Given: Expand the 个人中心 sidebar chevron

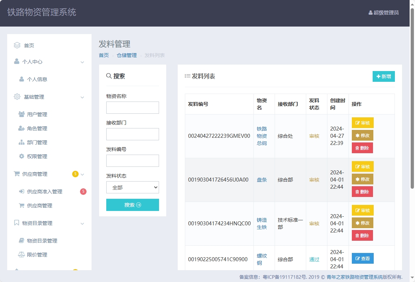Looking at the screenshot, I should pyautogui.click(x=83, y=62).
